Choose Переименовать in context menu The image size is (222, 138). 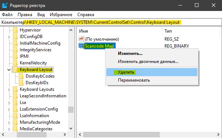[x=152, y=80]
